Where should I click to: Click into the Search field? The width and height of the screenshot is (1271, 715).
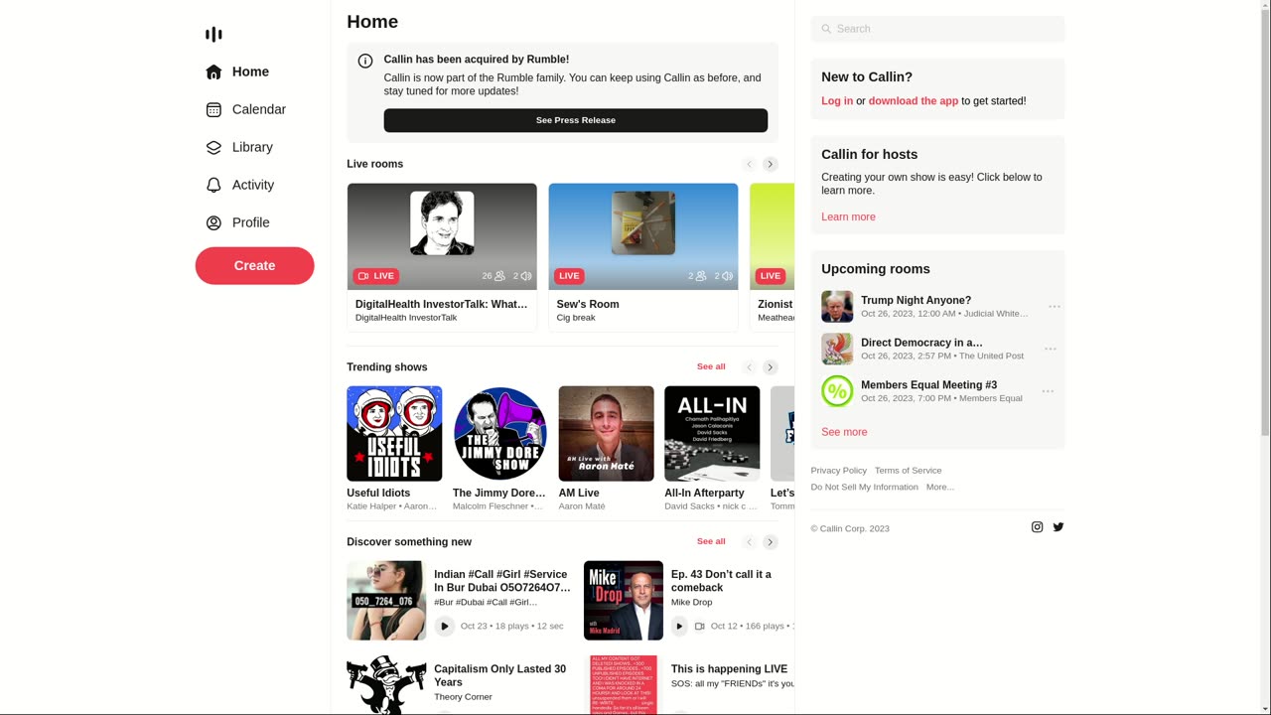coord(937,29)
